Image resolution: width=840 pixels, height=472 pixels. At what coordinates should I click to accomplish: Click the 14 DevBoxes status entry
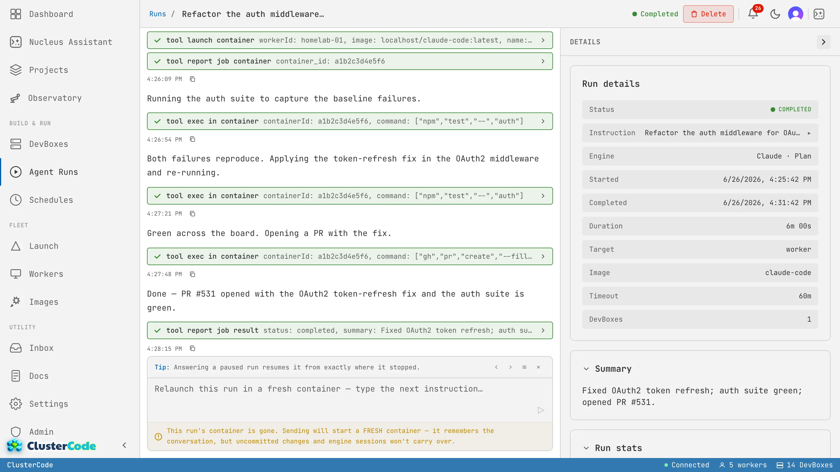(x=805, y=465)
